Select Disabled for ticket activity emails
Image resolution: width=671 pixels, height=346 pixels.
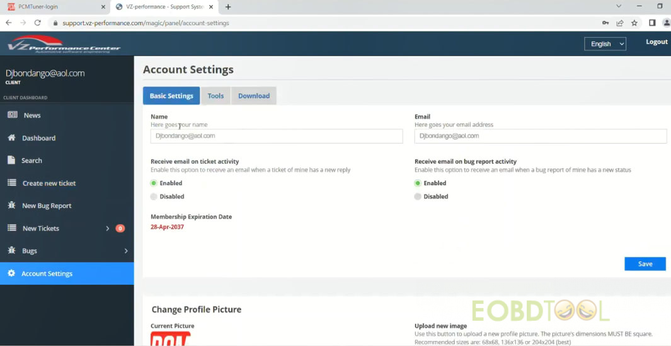click(154, 197)
